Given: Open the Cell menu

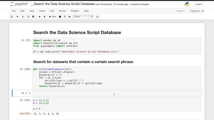Looking at the screenshot, I should [52, 11].
